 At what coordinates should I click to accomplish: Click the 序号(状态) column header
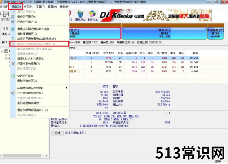click(92, 53)
